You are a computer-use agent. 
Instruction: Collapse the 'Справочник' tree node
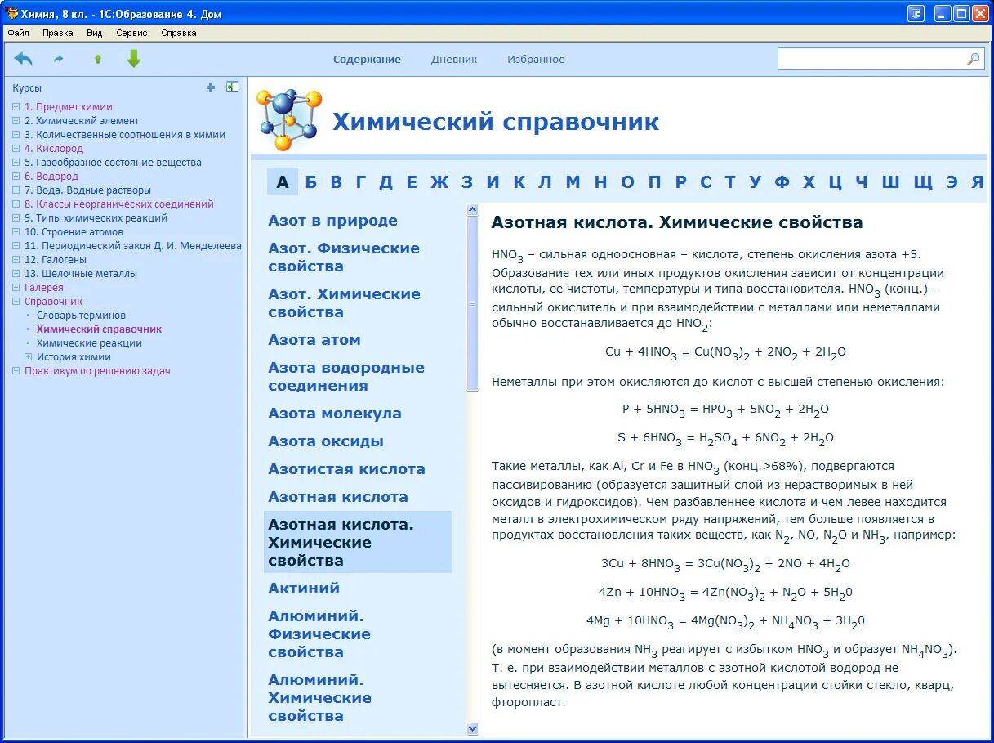pos(16,302)
